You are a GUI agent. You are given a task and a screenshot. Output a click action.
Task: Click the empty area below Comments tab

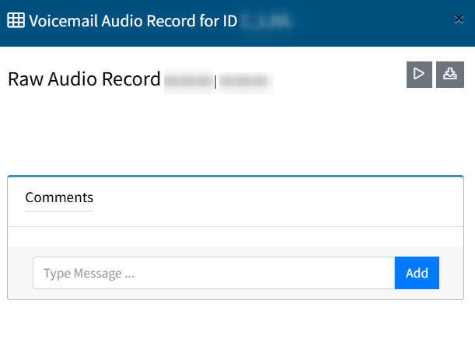coord(236,236)
